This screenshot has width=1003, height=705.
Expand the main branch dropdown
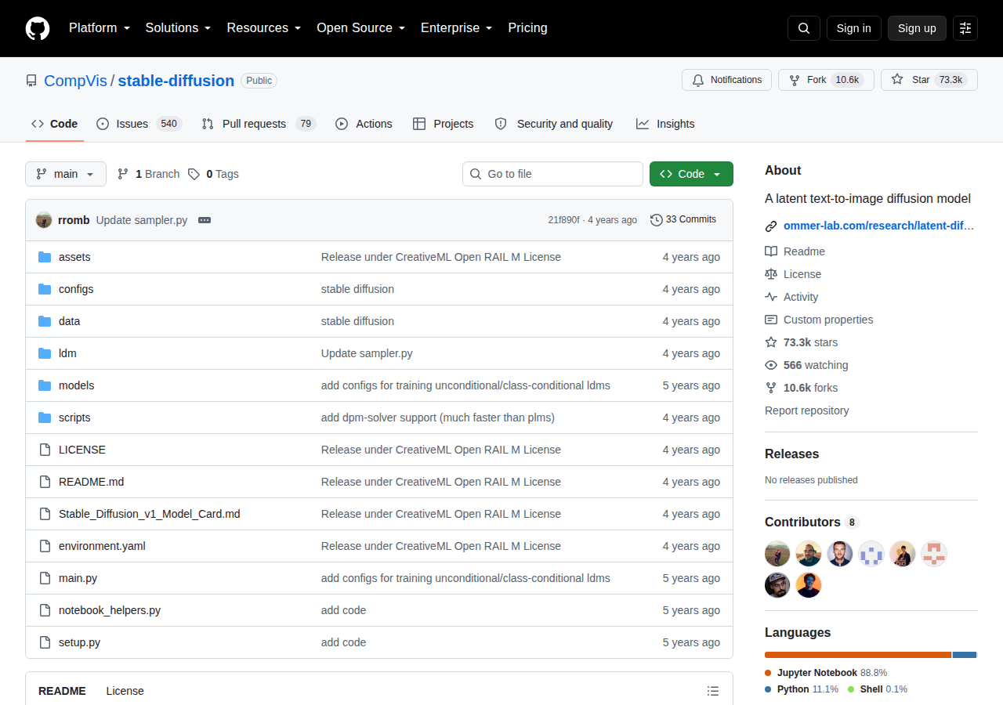pyautogui.click(x=66, y=174)
